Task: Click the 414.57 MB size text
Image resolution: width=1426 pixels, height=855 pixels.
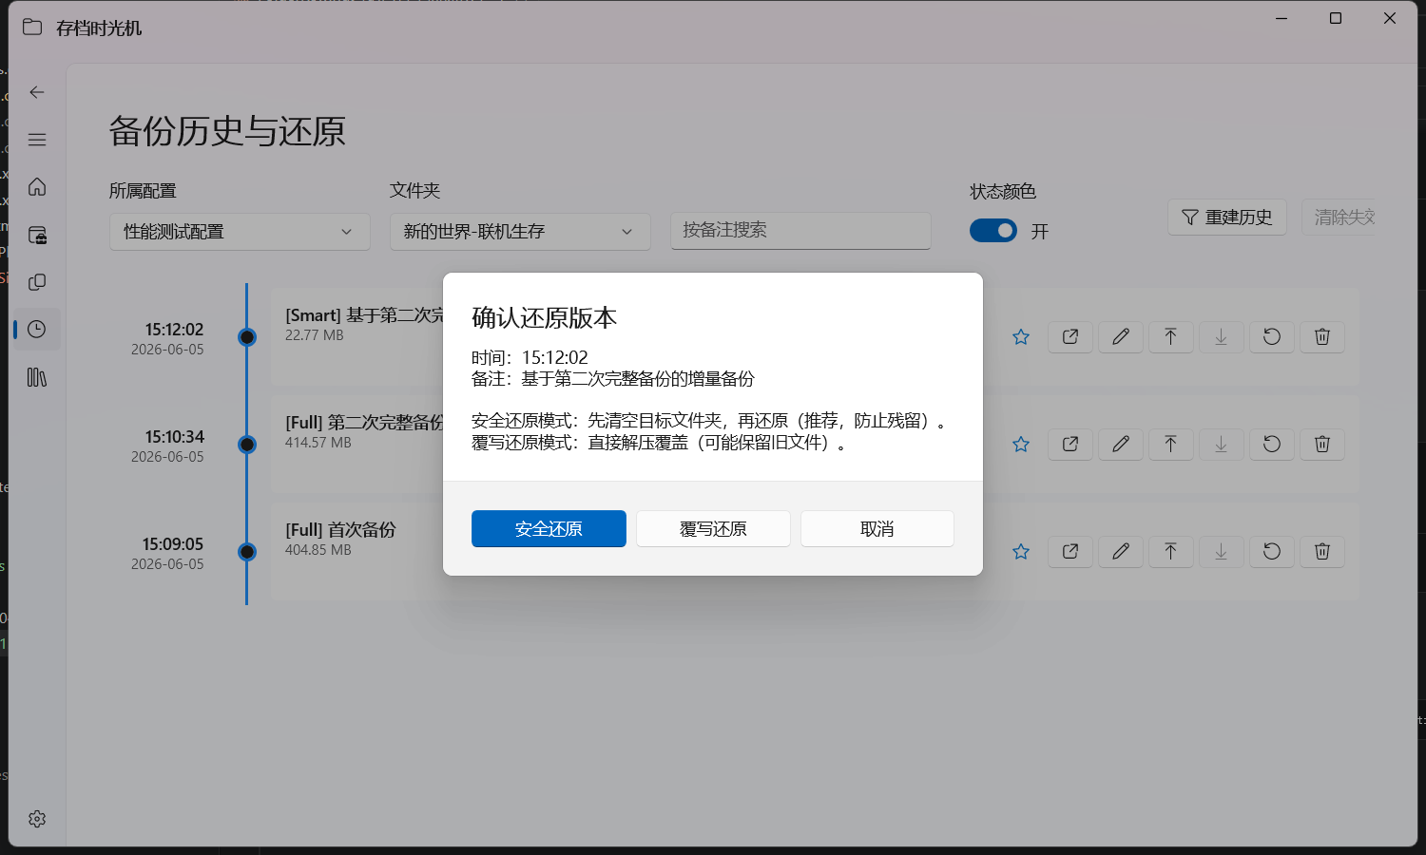Action: pyautogui.click(x=318, y=443)
